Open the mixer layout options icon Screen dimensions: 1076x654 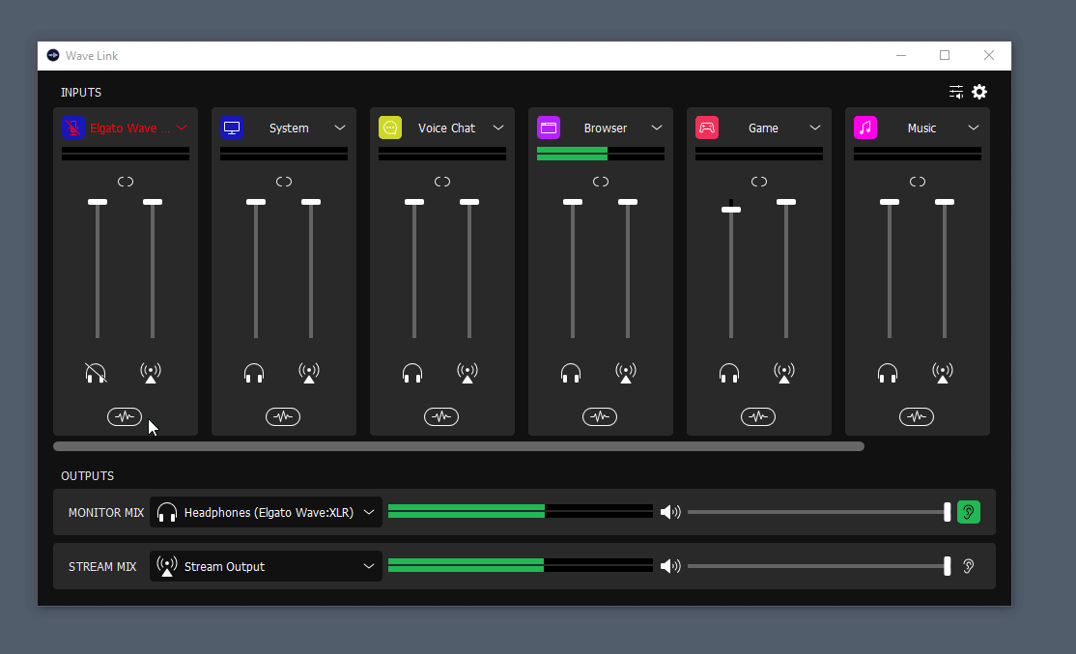(956, 92)
